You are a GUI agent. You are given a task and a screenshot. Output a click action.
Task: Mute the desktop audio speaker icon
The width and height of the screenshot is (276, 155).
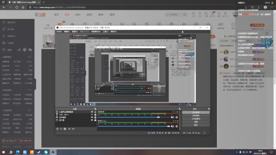(x=172, y=117)
